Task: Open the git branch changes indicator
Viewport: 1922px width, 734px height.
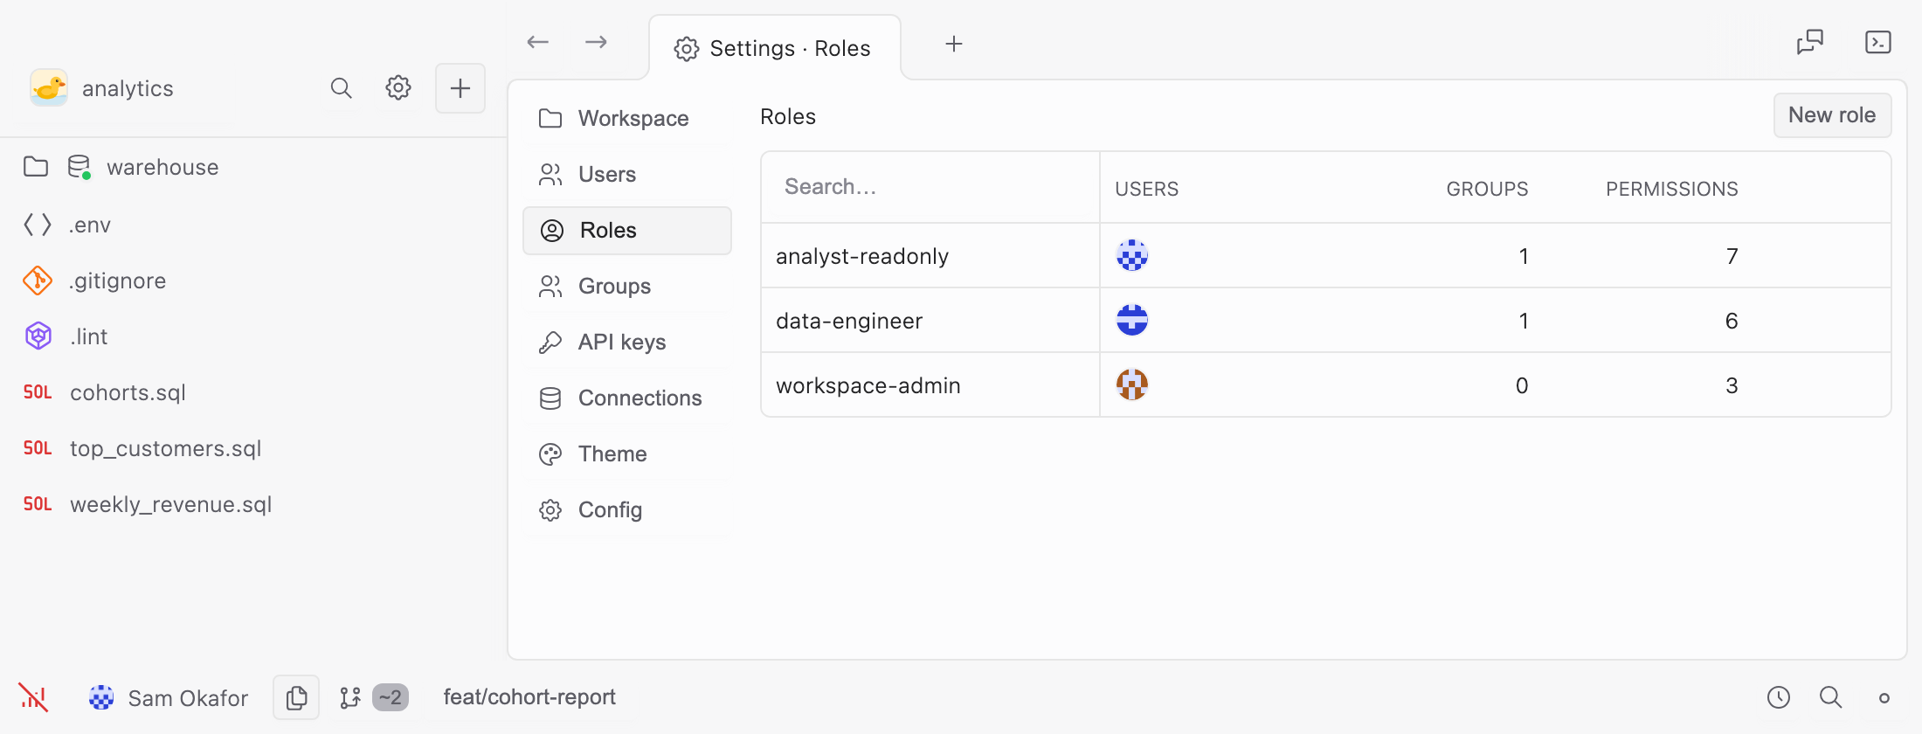Action: [x=374, y=697]
